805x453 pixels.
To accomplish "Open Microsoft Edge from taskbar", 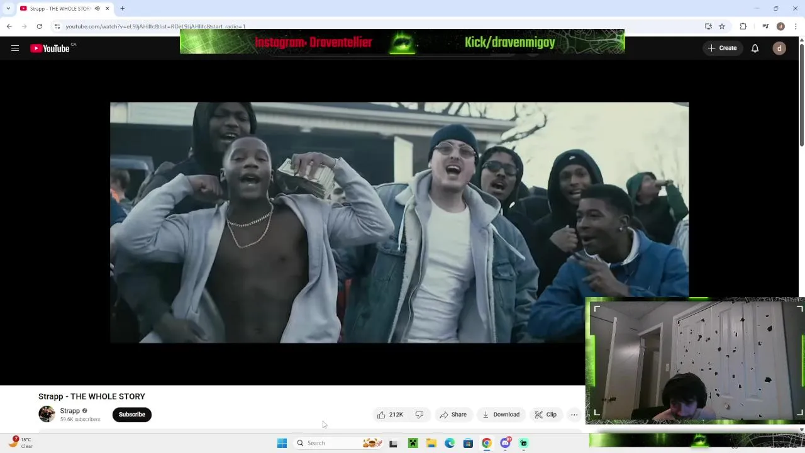I will tap(450, 444).
